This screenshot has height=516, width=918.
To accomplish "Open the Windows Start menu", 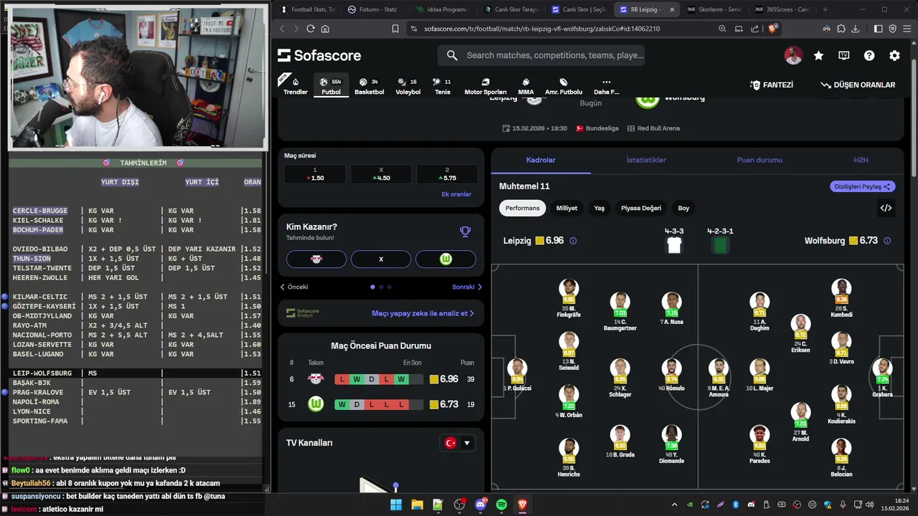I will 396,505.
